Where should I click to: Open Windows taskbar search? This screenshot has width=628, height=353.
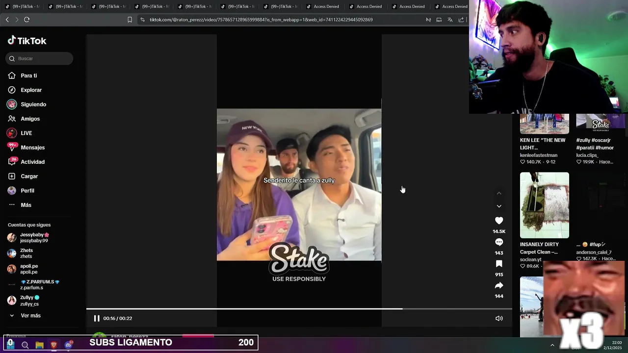[25, 345]
